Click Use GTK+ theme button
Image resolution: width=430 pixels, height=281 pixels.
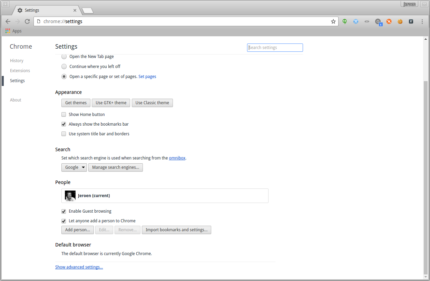111,103
